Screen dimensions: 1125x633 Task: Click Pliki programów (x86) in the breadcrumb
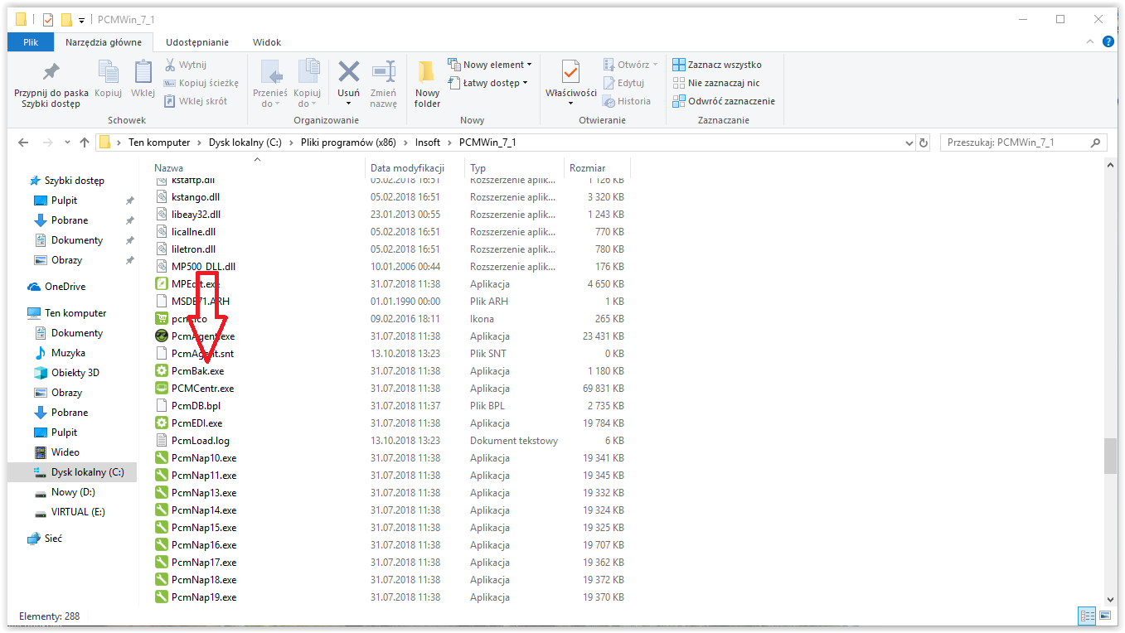tap(348, 143)
